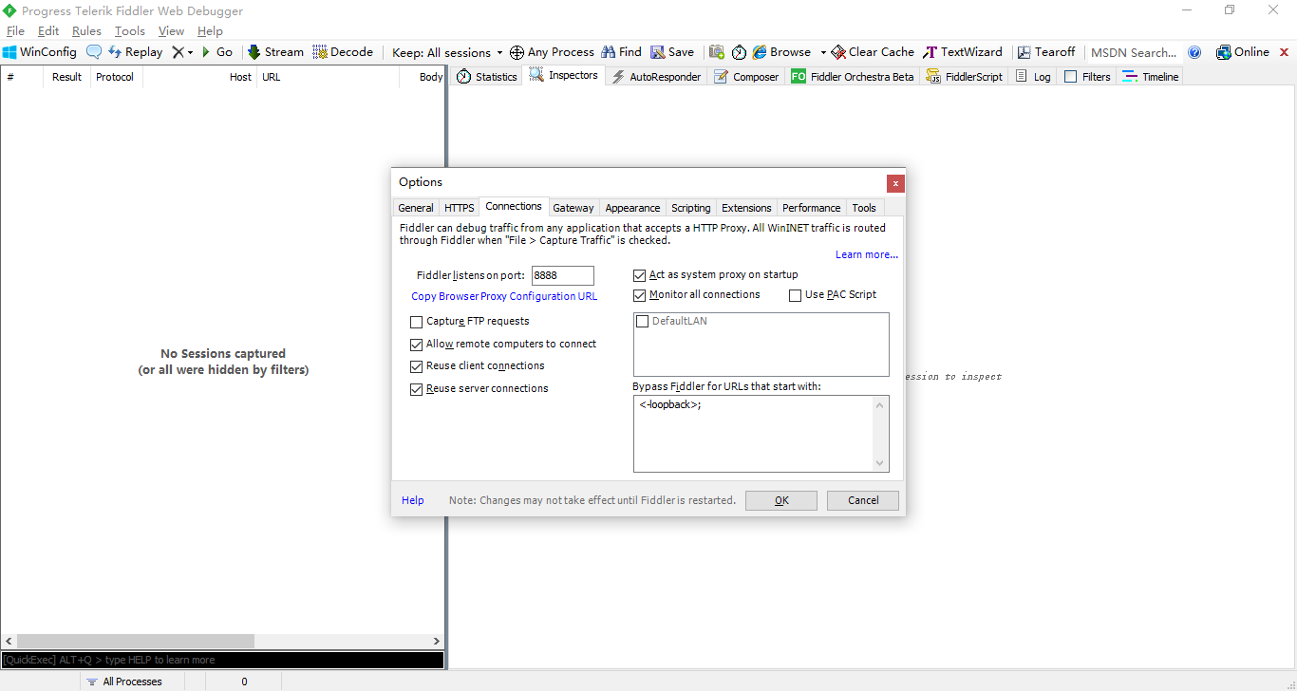
Task: Click OK in Options dialog
Action: pyautogui.click(x=781, y=500)
